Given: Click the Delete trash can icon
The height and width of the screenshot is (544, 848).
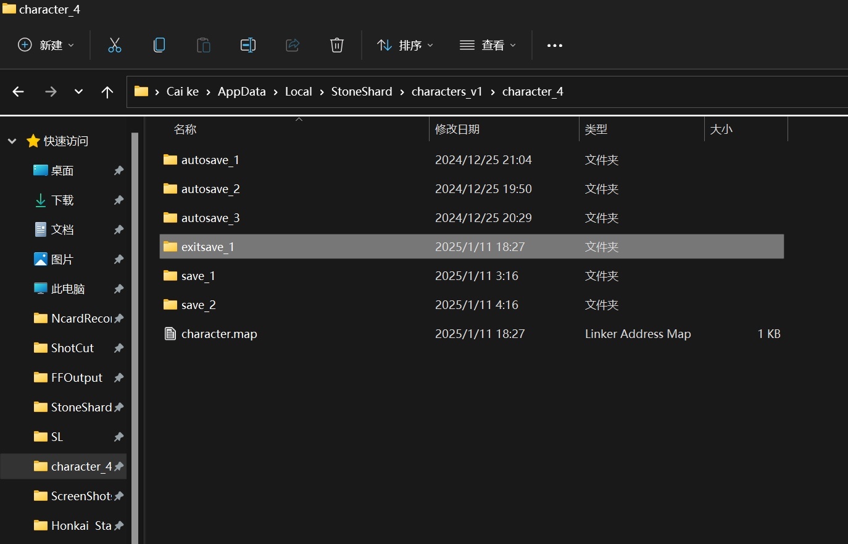Looking at the screenshot, I should [x=337, y=45].
